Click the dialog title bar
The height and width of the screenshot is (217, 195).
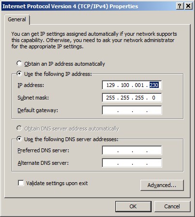pos(88,6)
